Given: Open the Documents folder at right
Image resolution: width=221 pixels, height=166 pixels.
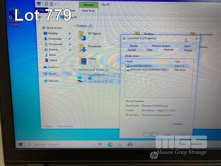Looking at the screenshot, I should point(201,34).
